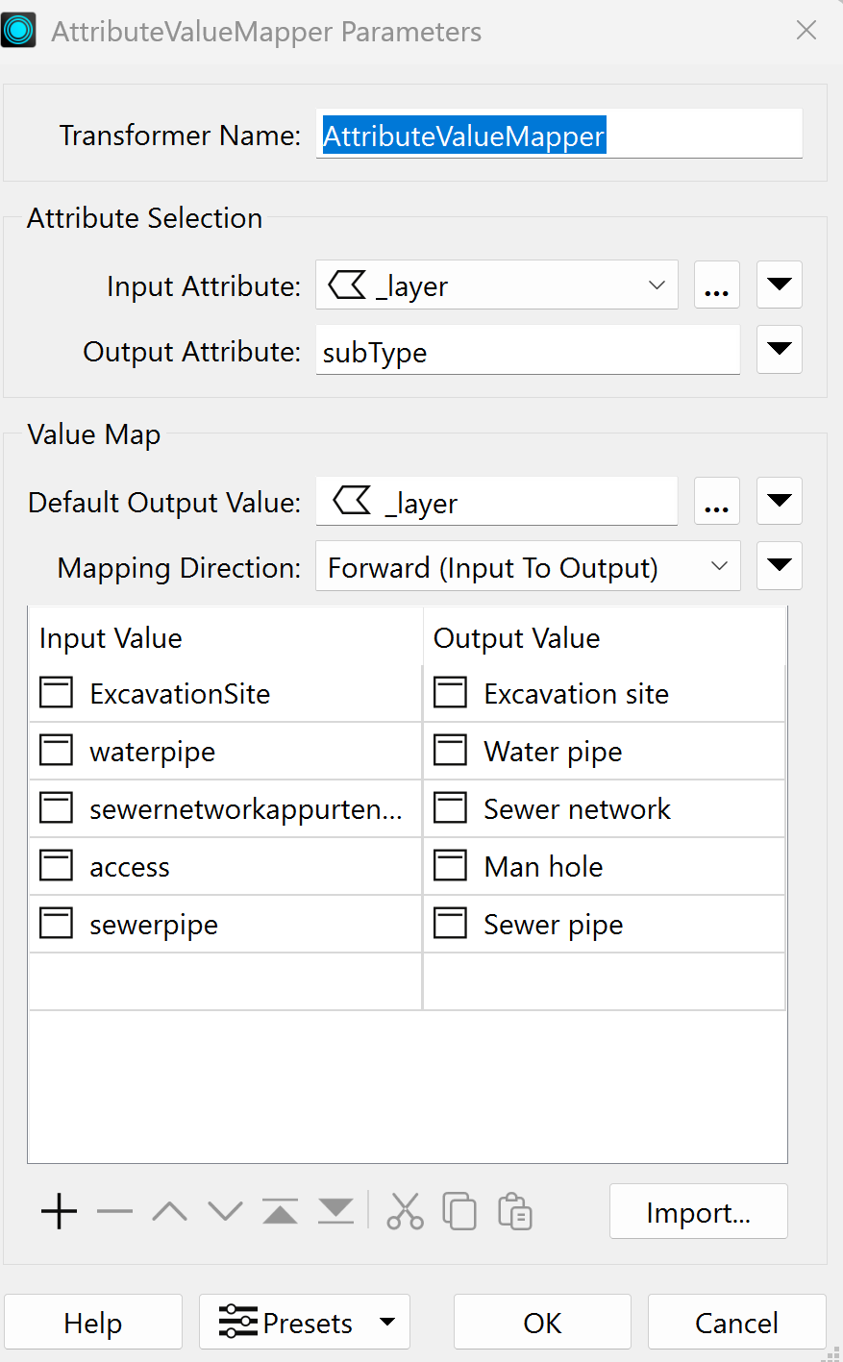This screenshot has width=843, height=1362.
Task: Click the icon beside Sewer pipe output
Action: (451, 923)
